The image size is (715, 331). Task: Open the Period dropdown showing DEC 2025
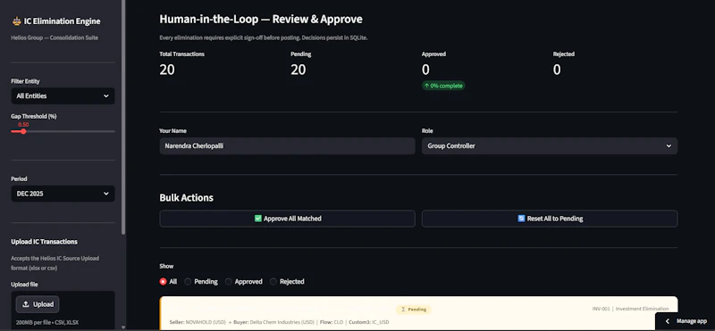[63, 194]
